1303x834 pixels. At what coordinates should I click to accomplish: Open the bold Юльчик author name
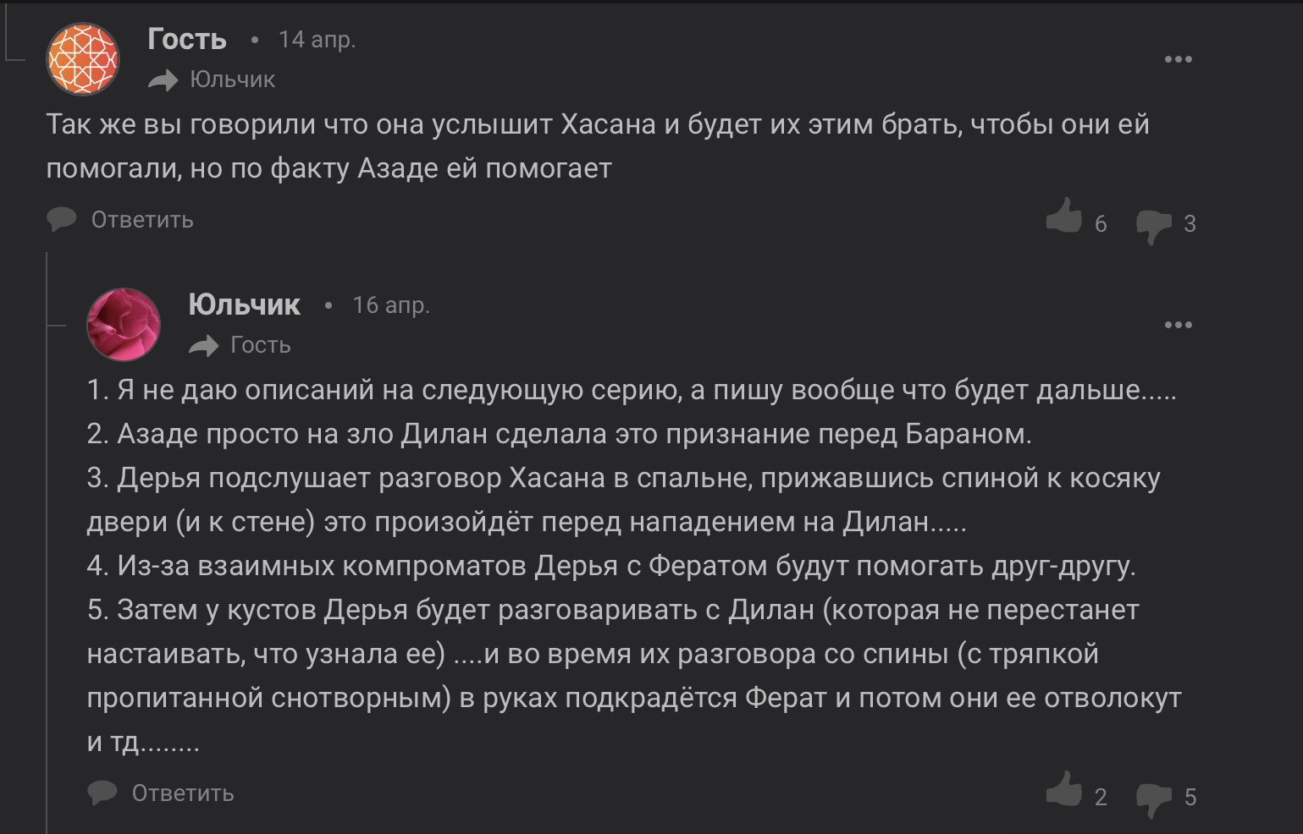[244, 305]
